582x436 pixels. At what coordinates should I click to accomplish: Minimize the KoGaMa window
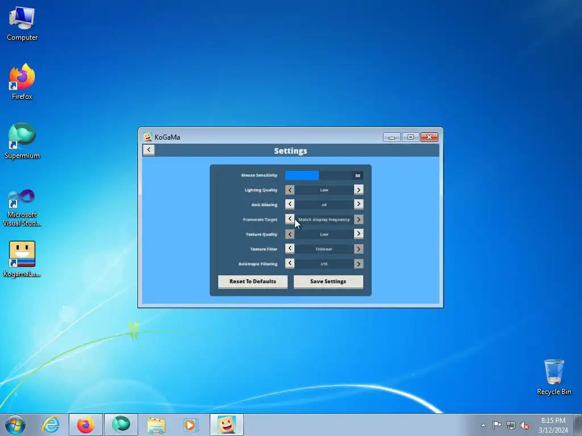point(392,137)
